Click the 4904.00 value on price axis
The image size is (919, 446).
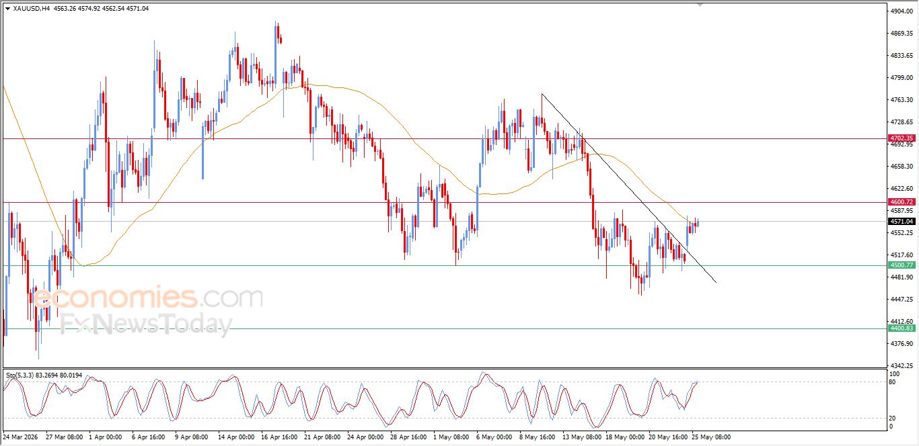click(902, 11)
